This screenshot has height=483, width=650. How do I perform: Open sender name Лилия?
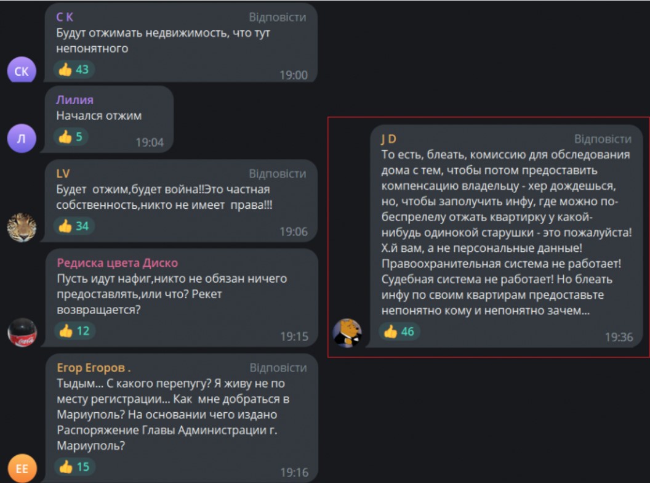(x=74, y=100)
